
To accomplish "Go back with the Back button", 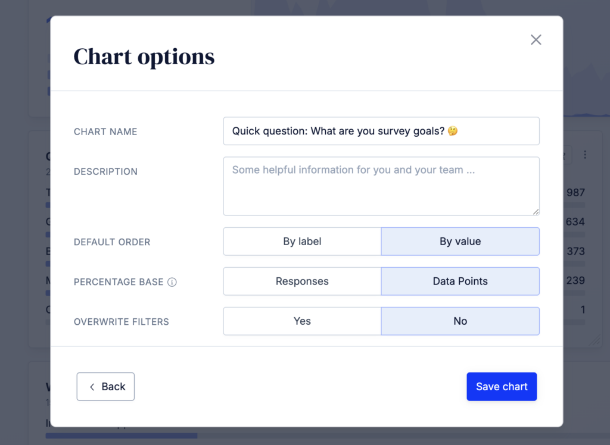I will click(x=105, y=387).
